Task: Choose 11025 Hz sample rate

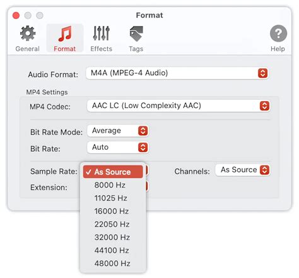Action: (x=113, y=198)
